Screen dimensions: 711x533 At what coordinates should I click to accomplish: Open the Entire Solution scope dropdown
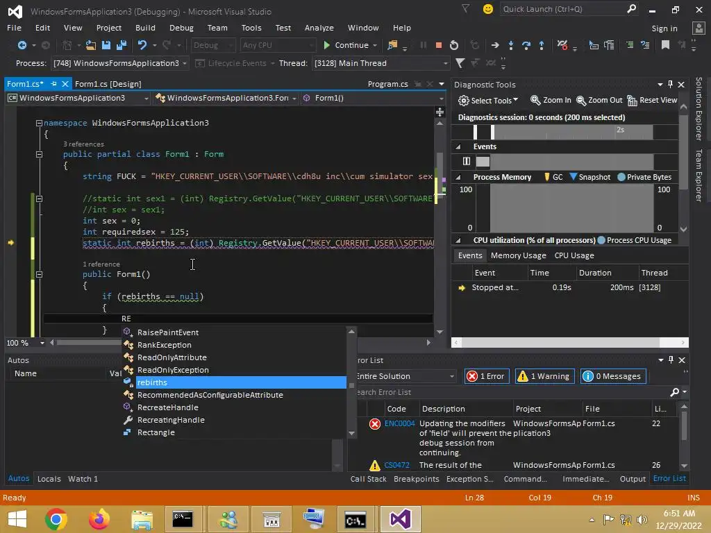[x=405, y=376]
